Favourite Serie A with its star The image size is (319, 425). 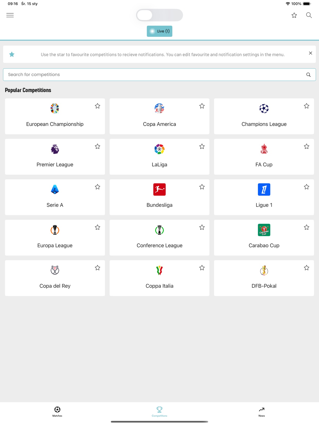[98, 187]
